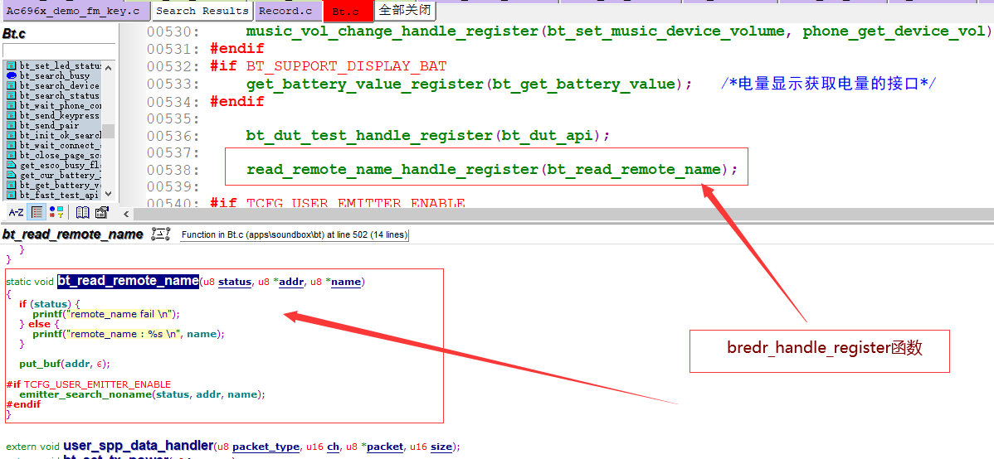
Task: Click put_buf call in context window
Action: tap(40, 364)
